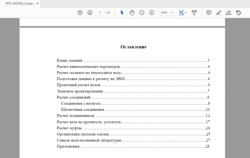Go to 'Шпоночные соединения' subsection entry

[x=82, y=110]
